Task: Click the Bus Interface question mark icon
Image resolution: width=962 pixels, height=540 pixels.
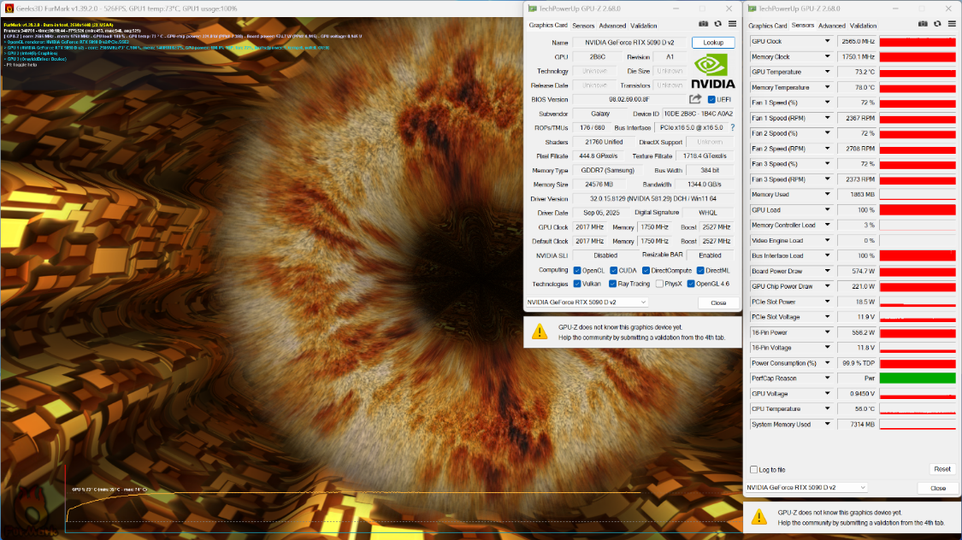Action: coord(732,127)
